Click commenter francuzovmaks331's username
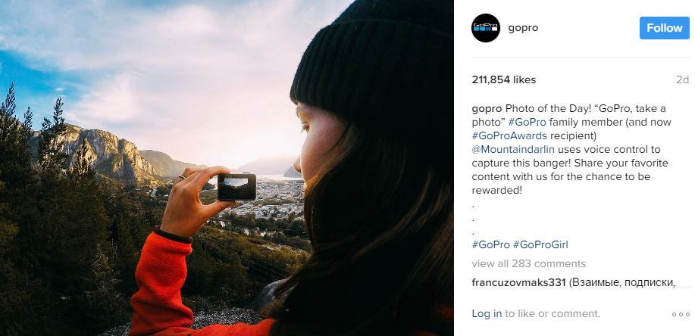The width and height of the screenshot is (695, 336). [518, 282]
